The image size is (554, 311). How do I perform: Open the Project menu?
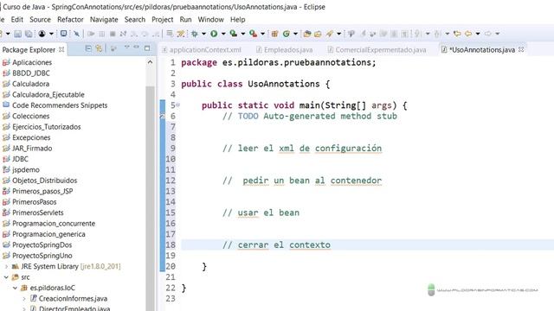[162, 20]
